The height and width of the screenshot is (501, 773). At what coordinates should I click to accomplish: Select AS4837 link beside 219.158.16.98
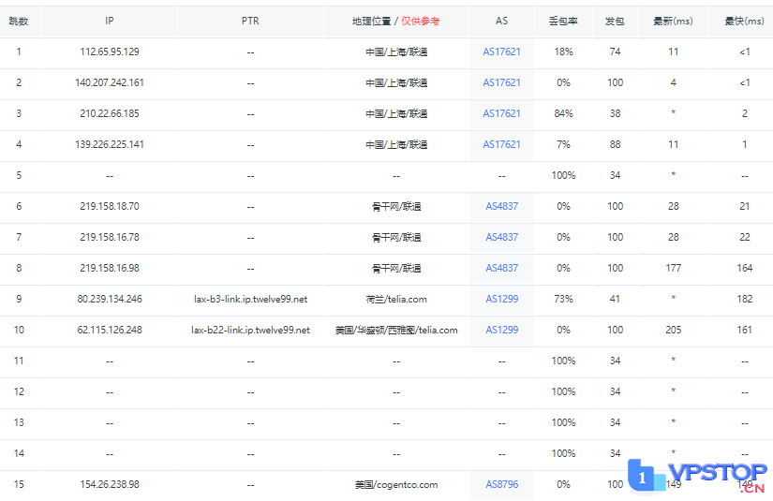point(501,269)
